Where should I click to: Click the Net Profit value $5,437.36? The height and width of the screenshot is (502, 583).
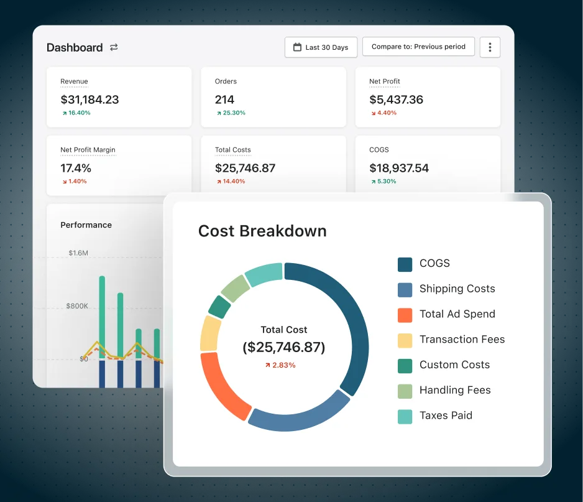[396, 100]
